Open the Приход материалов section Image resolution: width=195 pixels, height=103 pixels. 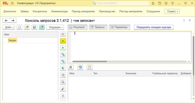pos(83,11)
